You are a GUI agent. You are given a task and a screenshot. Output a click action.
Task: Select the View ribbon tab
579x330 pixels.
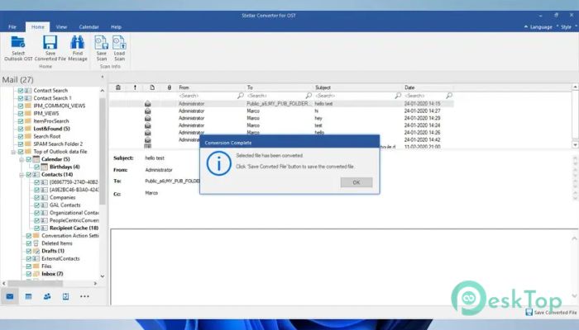click(x=61, y=27)
